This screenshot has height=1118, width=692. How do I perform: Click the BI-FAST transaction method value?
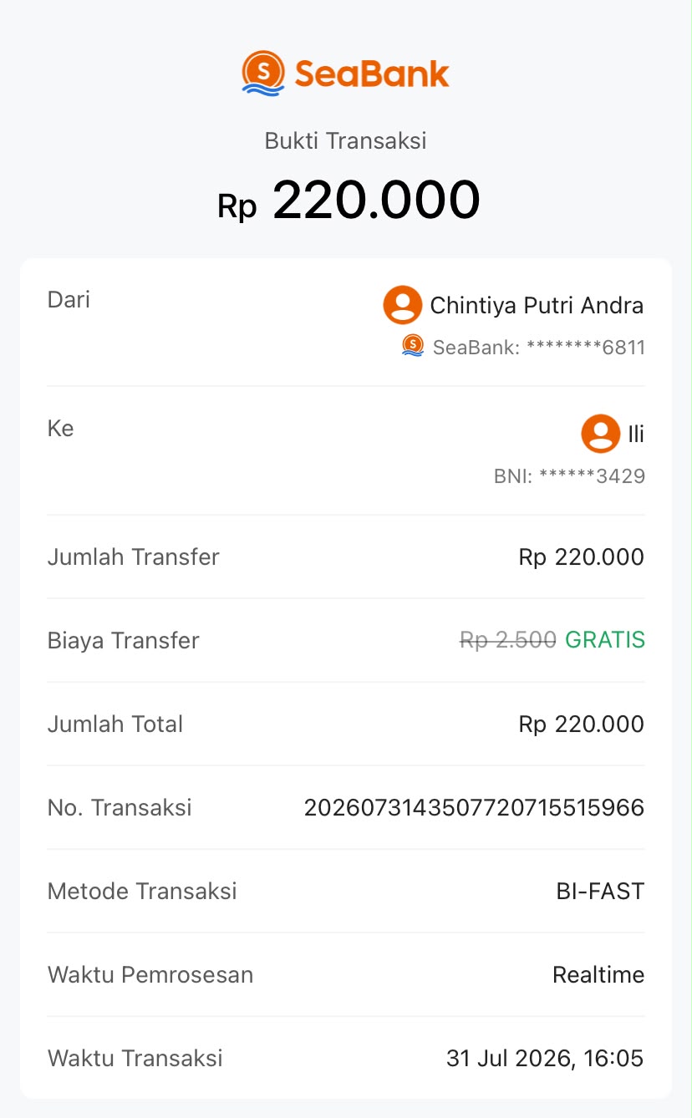(x=600, y=891)
